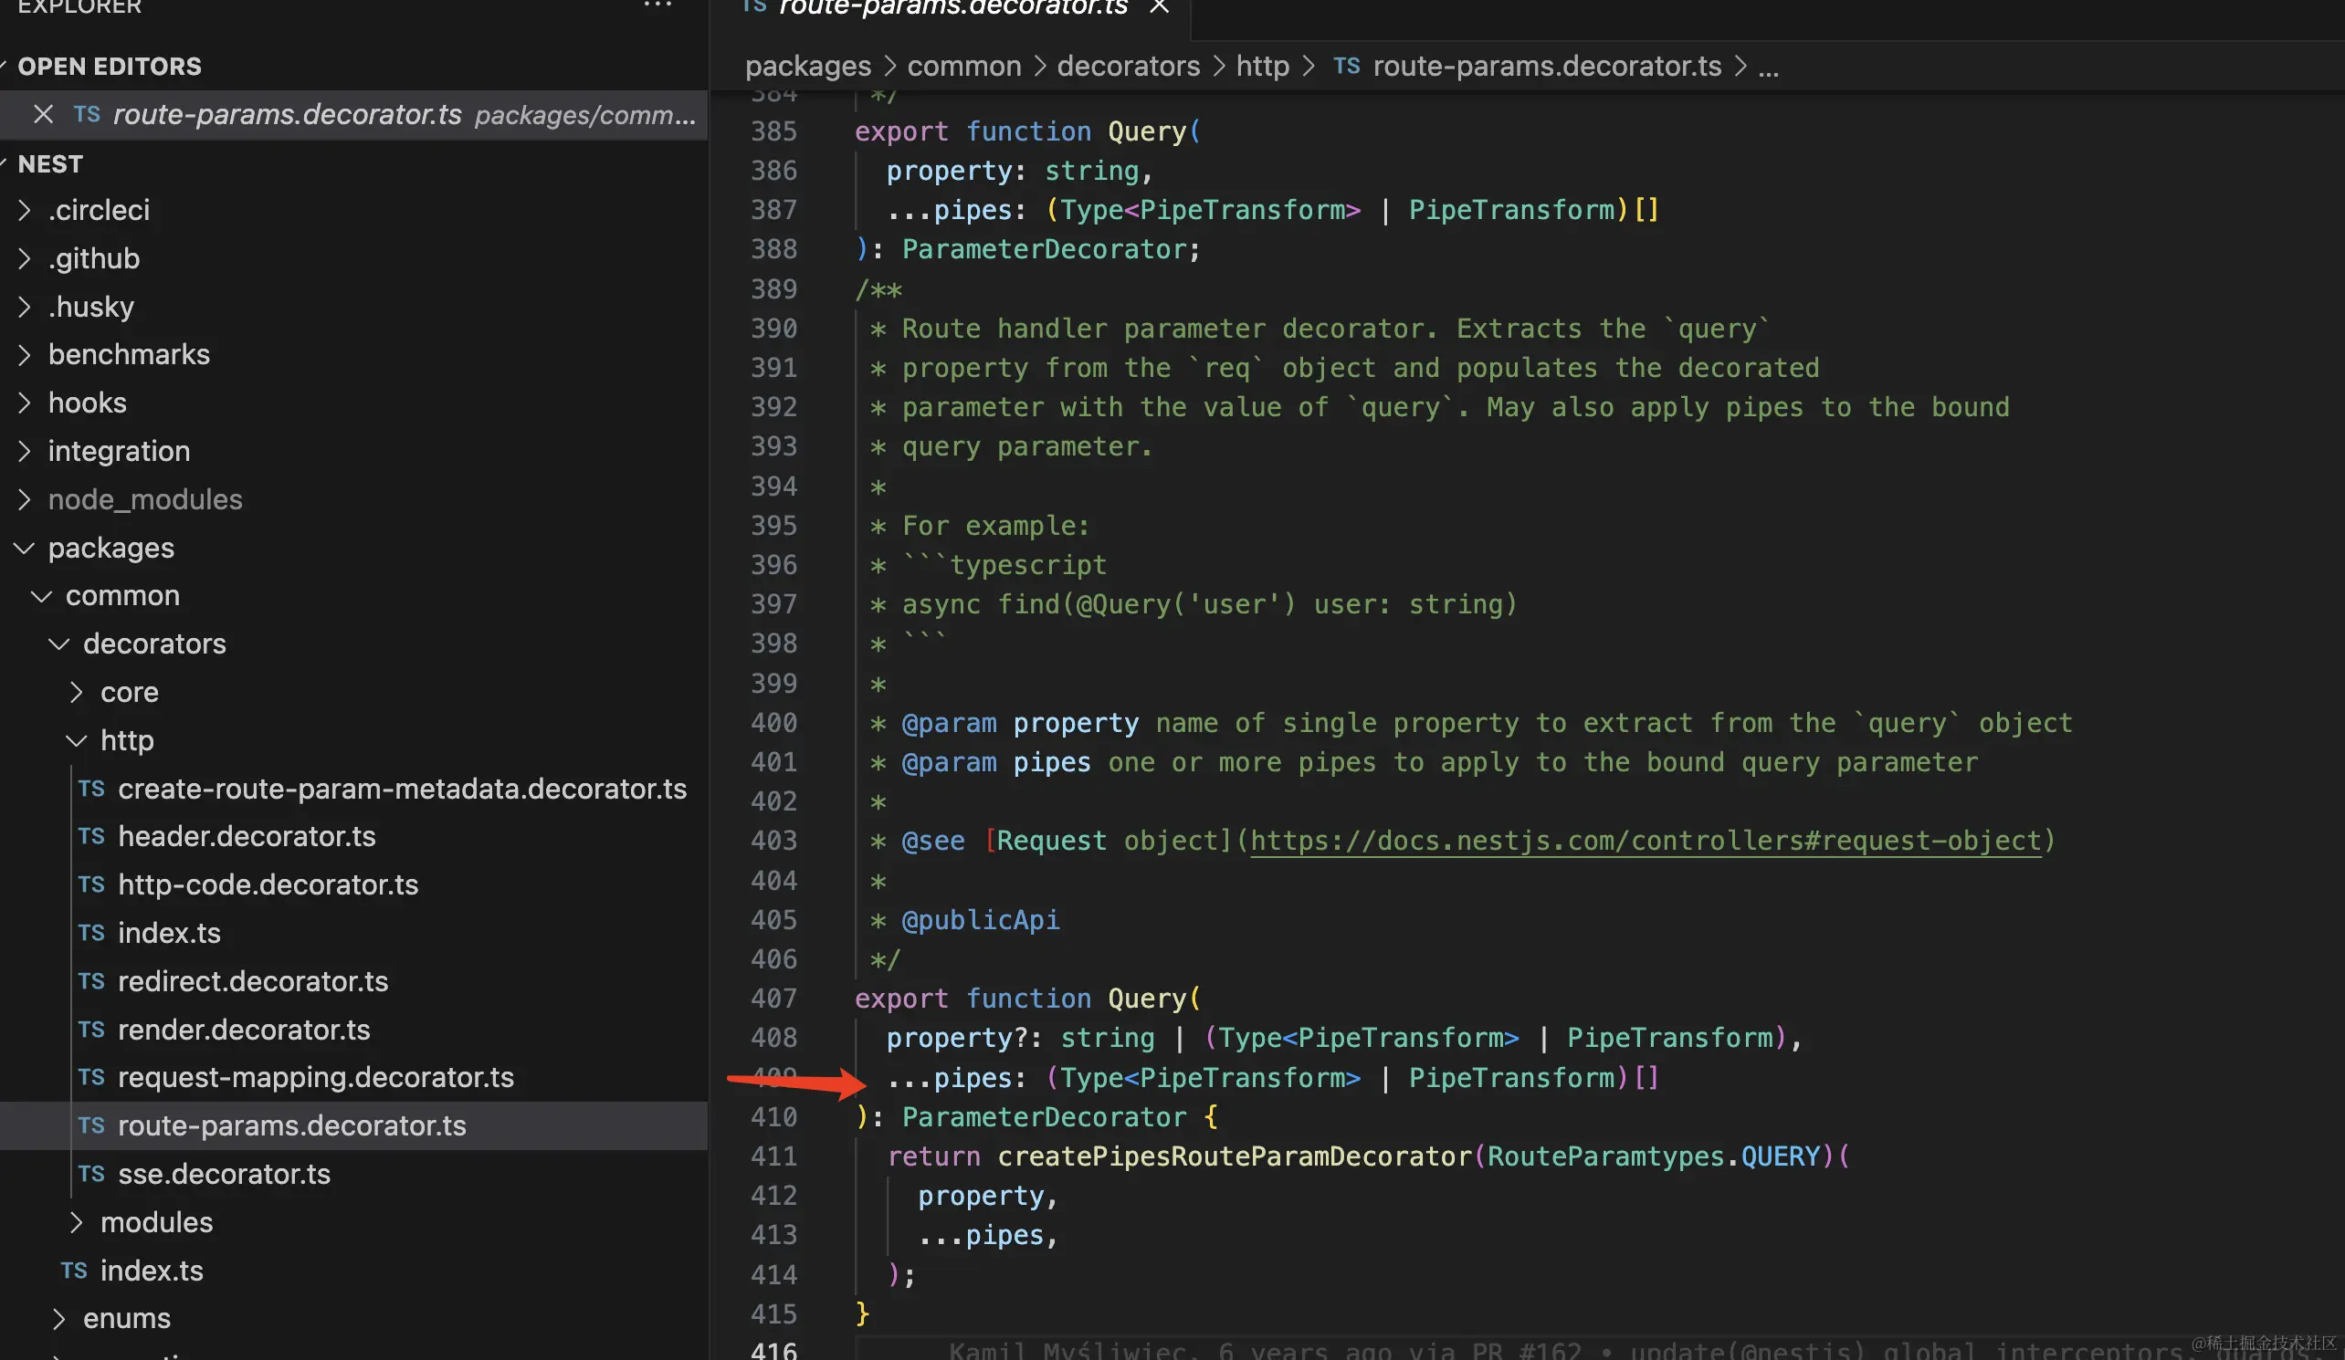Click Query function name on line 407

tap(1146, 999)
